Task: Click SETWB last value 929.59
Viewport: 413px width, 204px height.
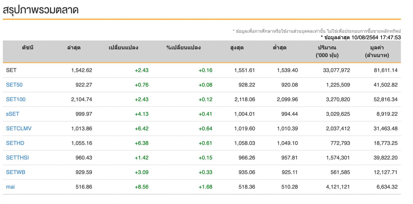Action: (x=84, y=172)
